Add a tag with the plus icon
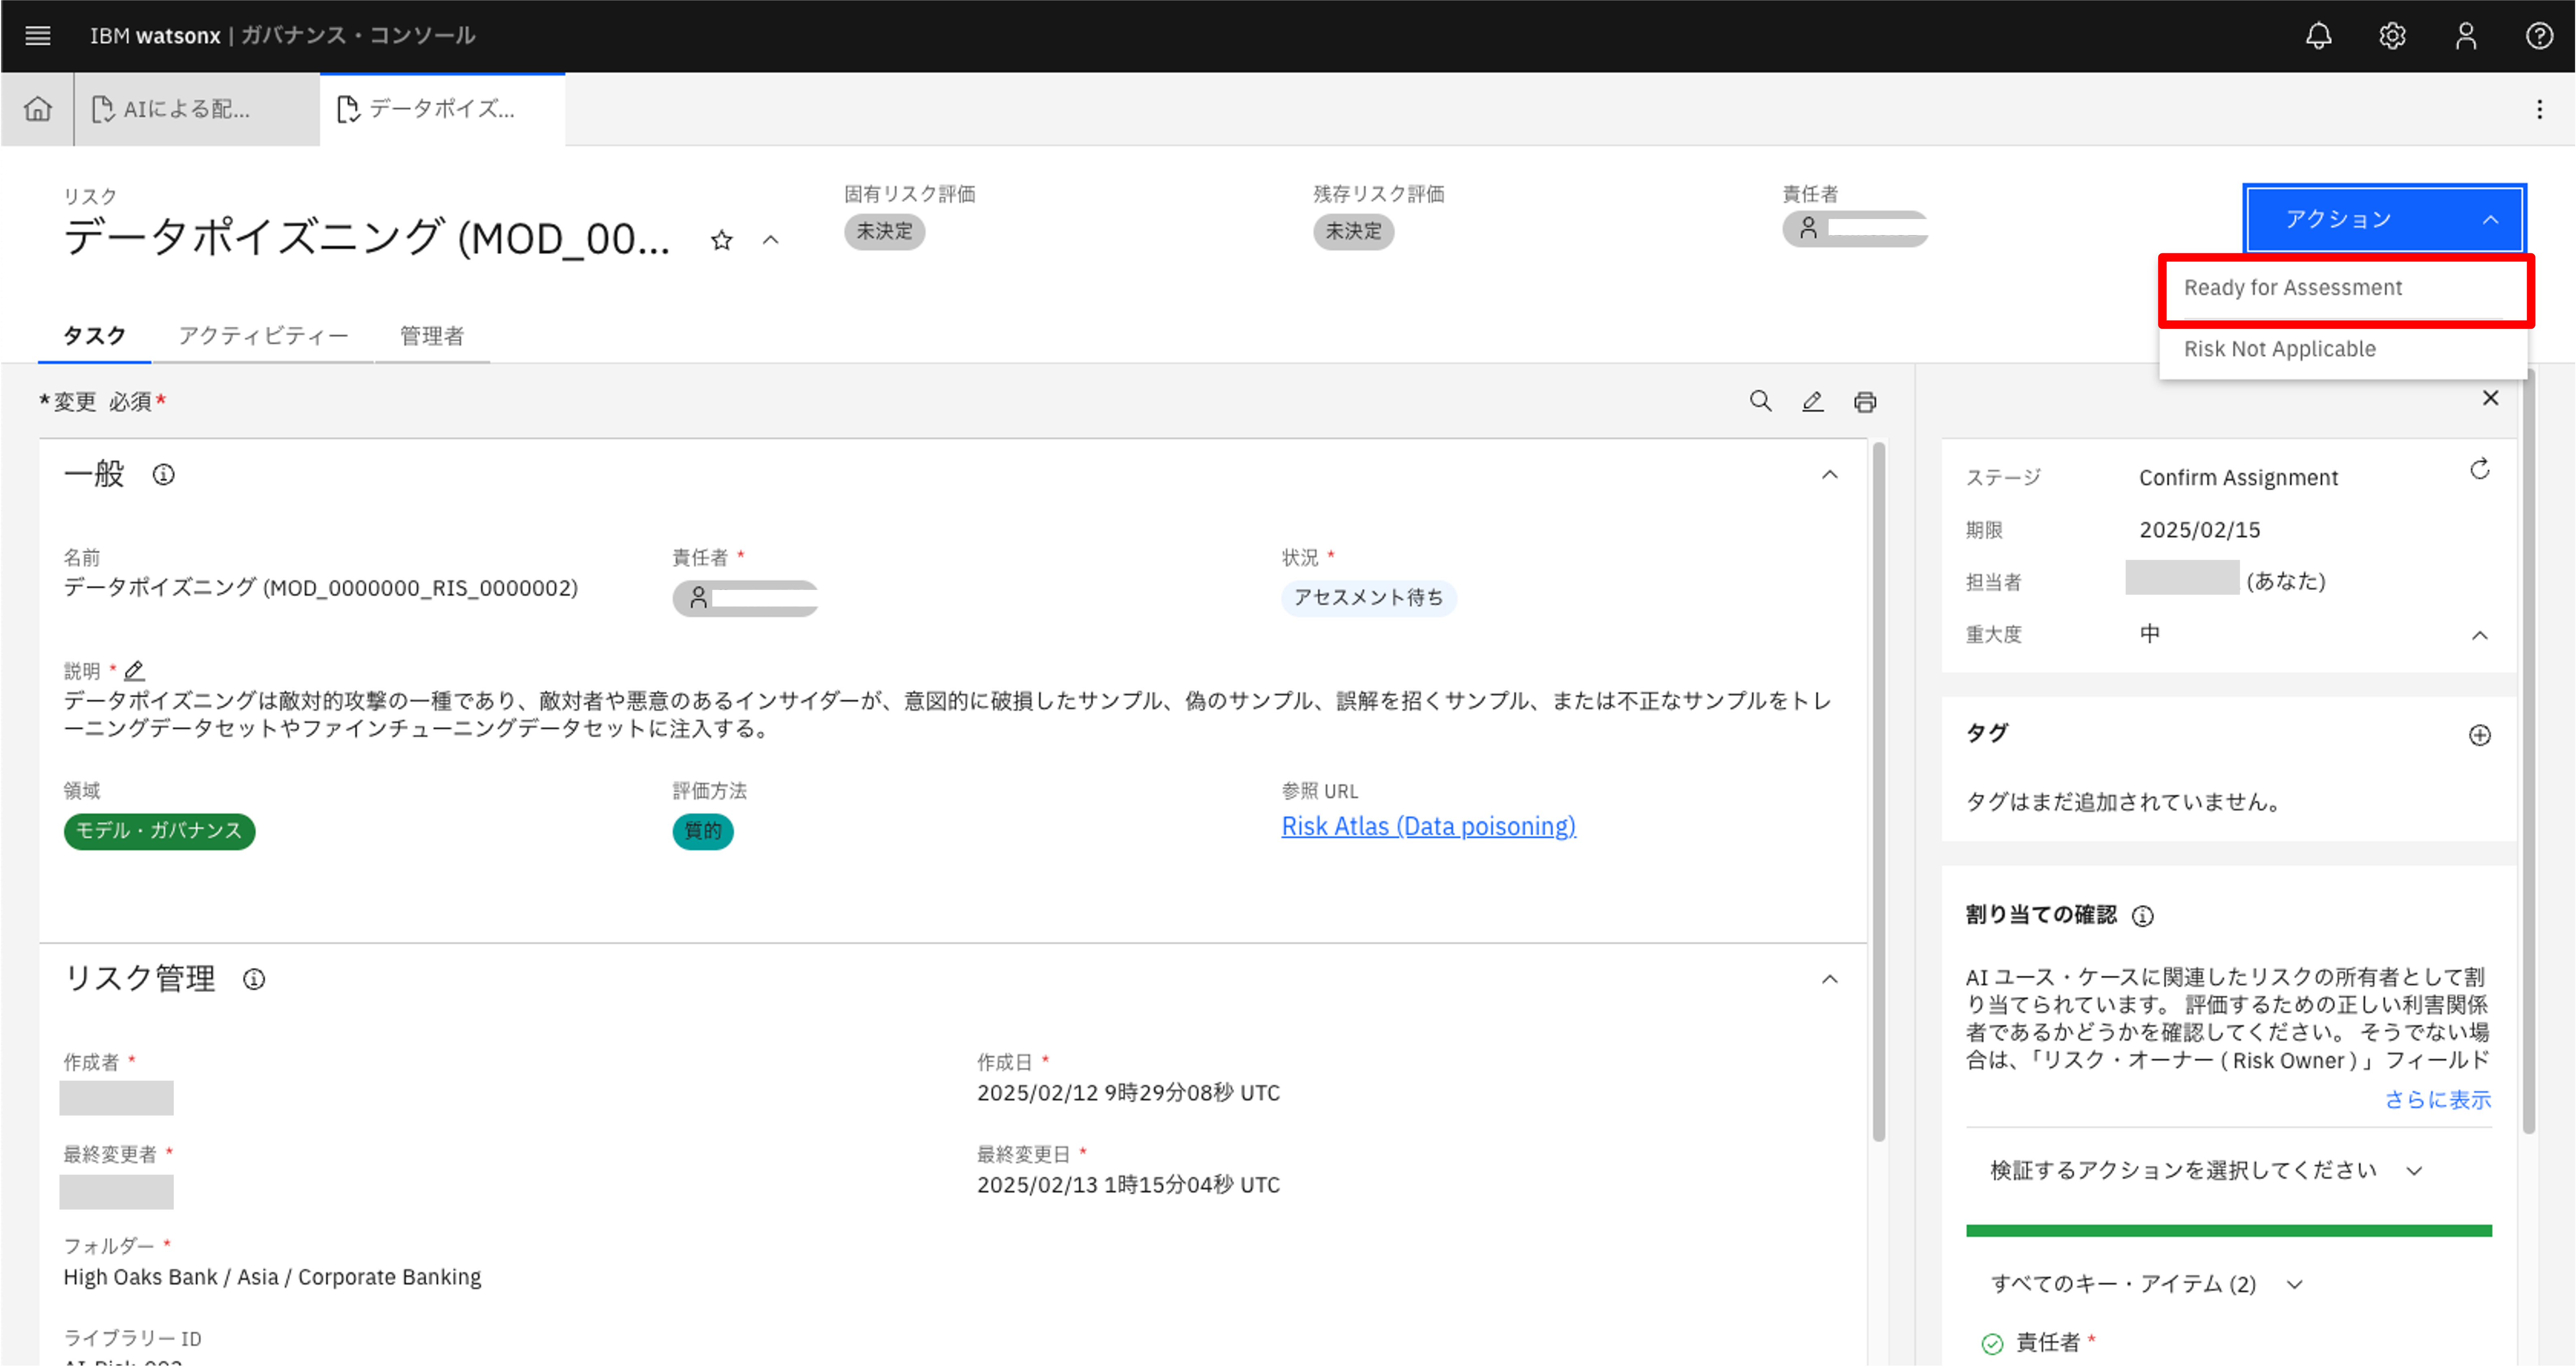The width and height of the screenshot is (2576, 1367). pyautogui.click(x=2479, y=735)
